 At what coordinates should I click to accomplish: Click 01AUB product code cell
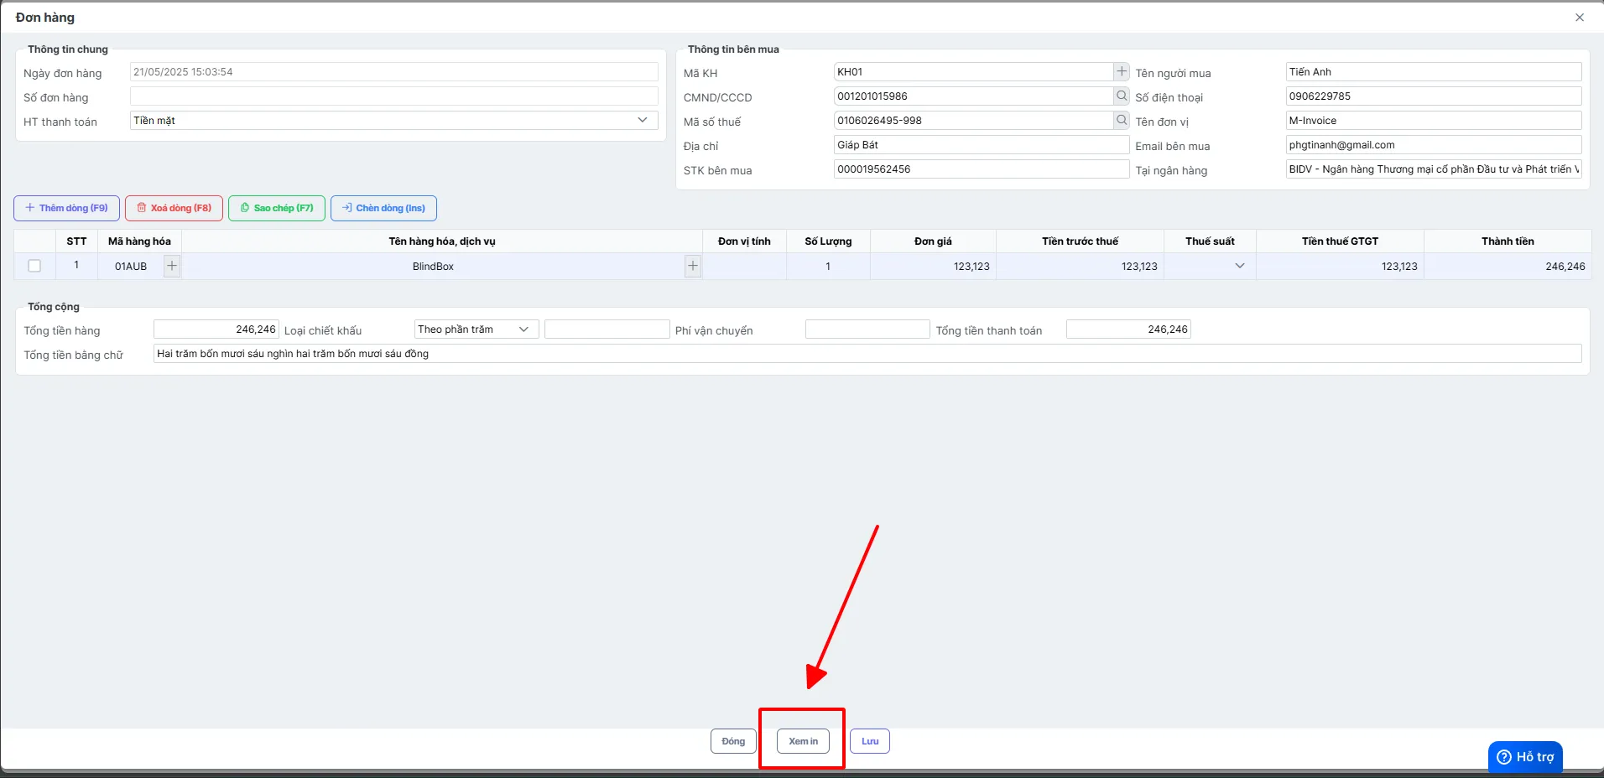pyautogui.click(x=131, y=266)
